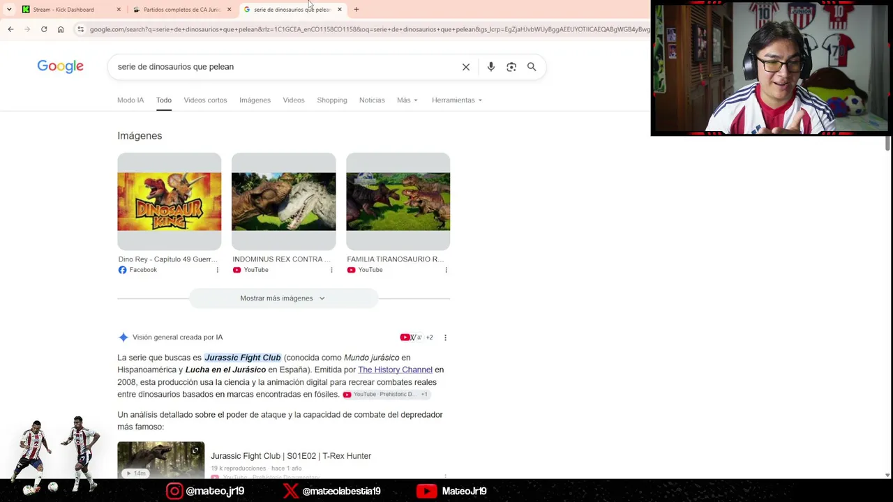Go to Google home via the logo
Image resolution: width=893 pixels, height=502 pixels.
pyautogui.click(x=60, y=66)
